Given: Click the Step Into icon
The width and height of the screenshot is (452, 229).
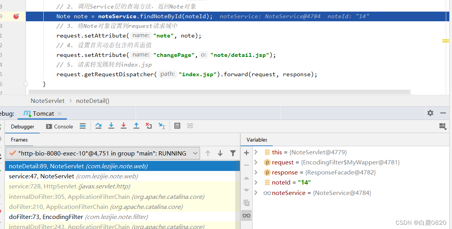Looking at the screenshot, I should pyautogui.click(x=111, y=126).
